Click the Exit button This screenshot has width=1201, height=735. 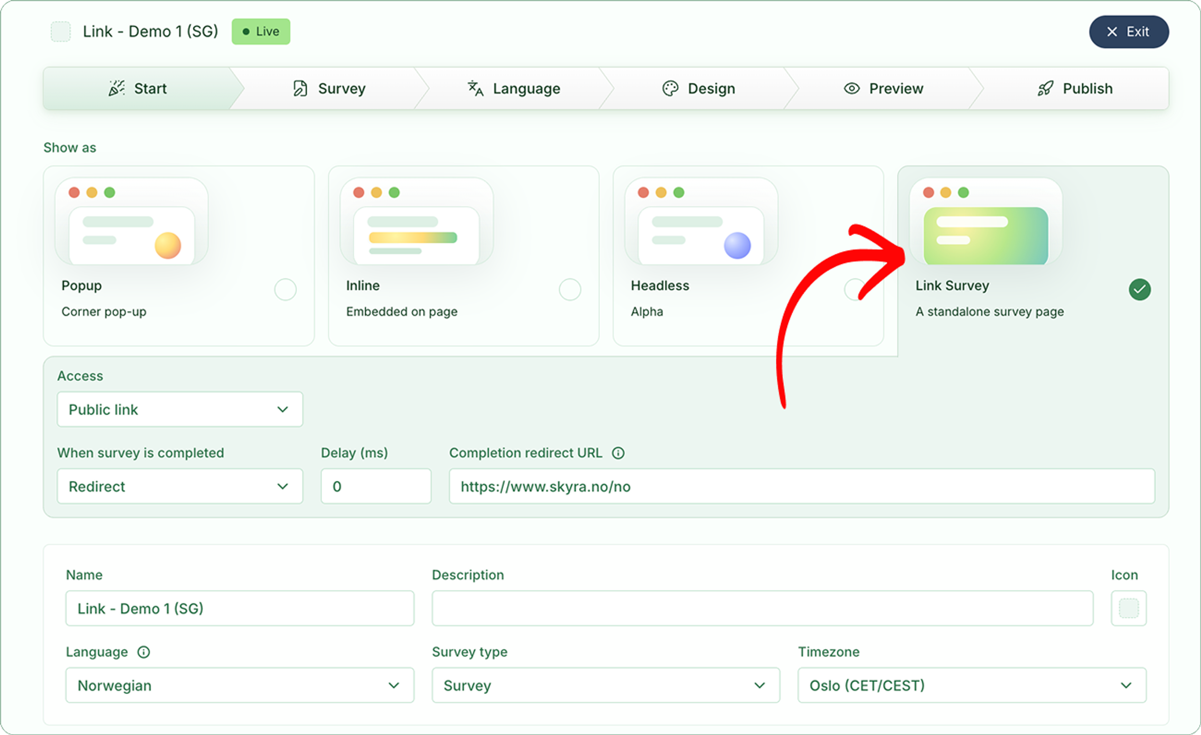tap(1129, 32)
